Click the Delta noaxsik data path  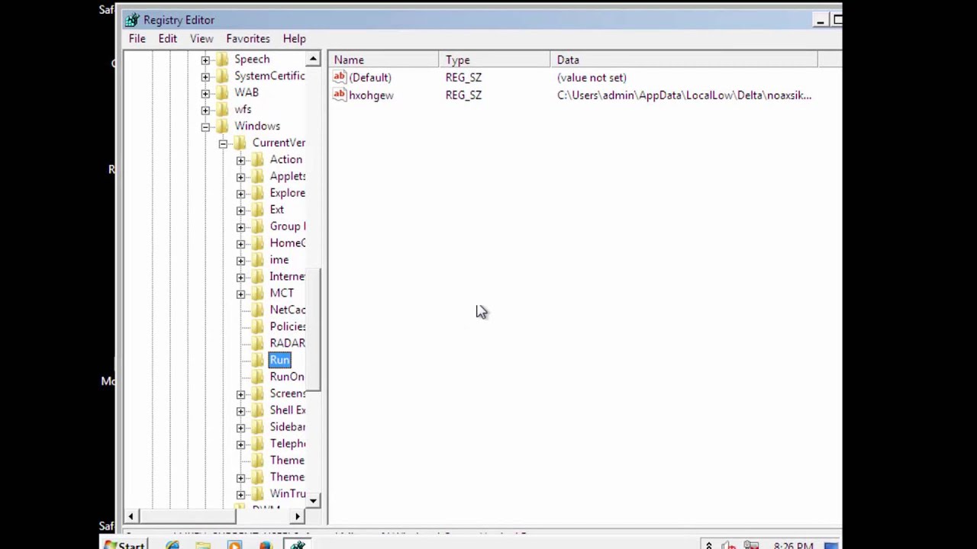click(684, 95)
